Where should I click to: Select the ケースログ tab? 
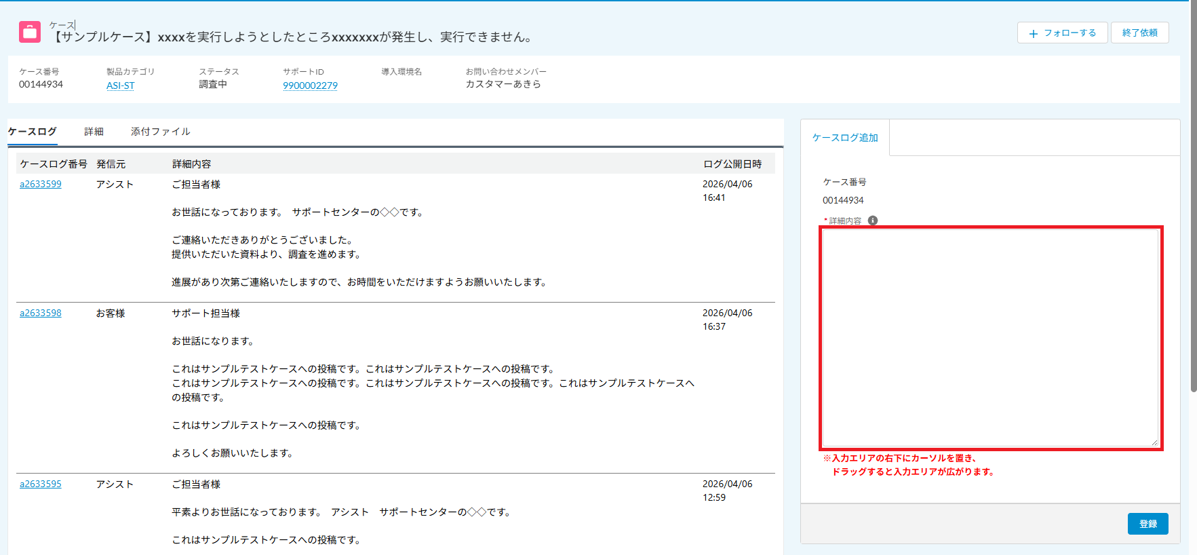coord(33,132)
